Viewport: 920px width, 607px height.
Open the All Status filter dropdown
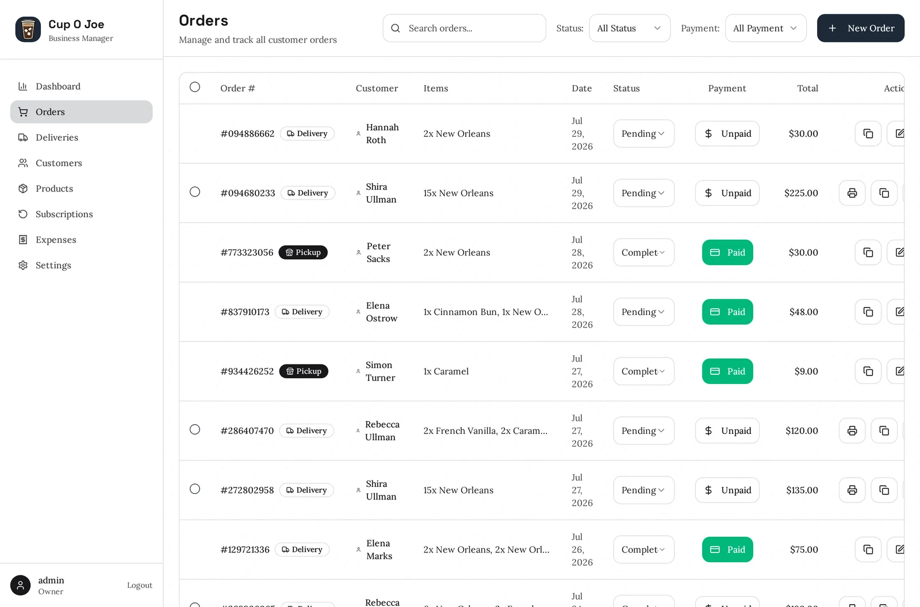pyautogui.click(x=630, y=28)
